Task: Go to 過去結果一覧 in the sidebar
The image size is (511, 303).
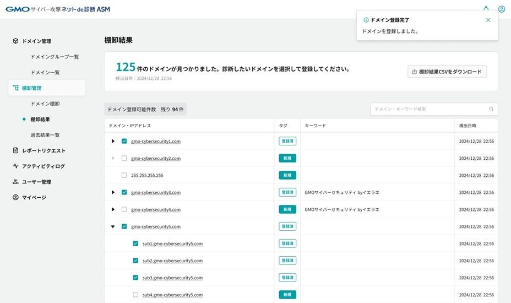Action: point(45,135)
